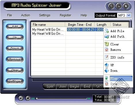Image resolution: width=135 pixels, height=105 pixels.
Task: Select Stop in the context menu
Action: point(118,84)
